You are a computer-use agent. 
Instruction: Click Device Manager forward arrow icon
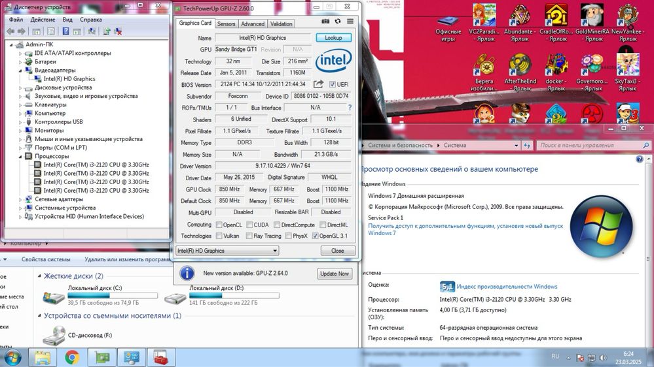pyautogui.click(x=21, y=31)
